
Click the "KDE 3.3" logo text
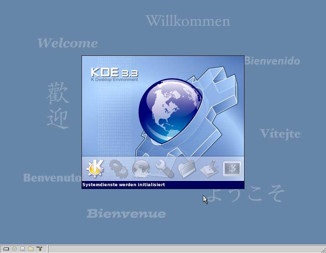115,72
